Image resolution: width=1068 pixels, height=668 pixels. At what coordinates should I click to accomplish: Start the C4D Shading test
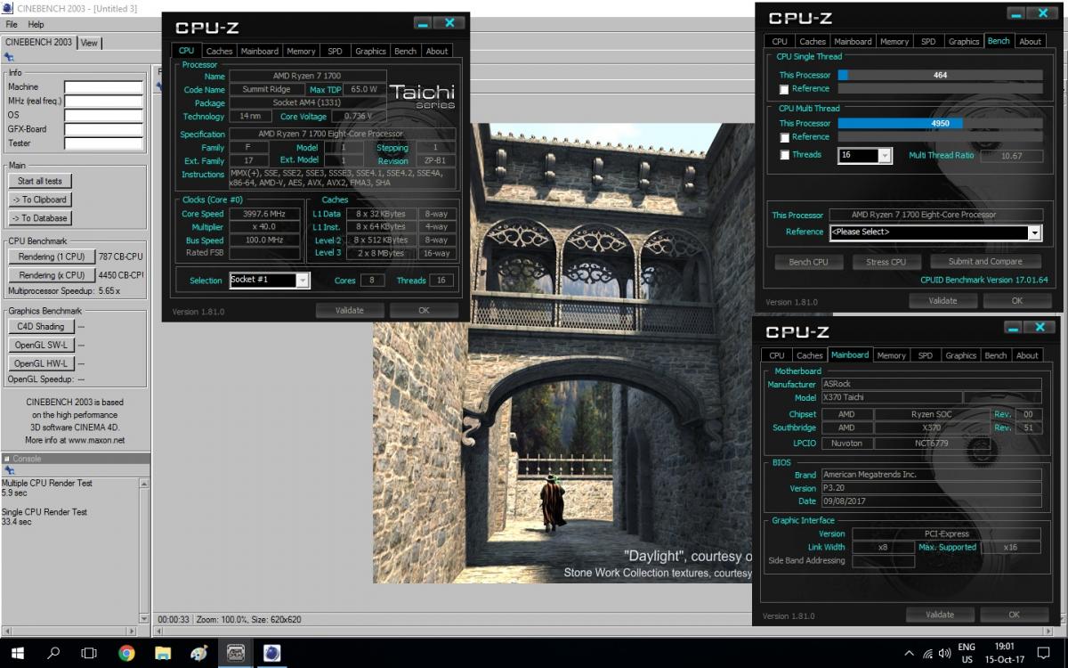(x=41, y=327)
